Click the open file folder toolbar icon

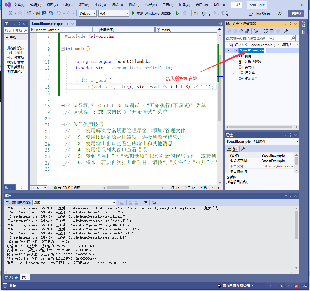(x=38, y=13)
